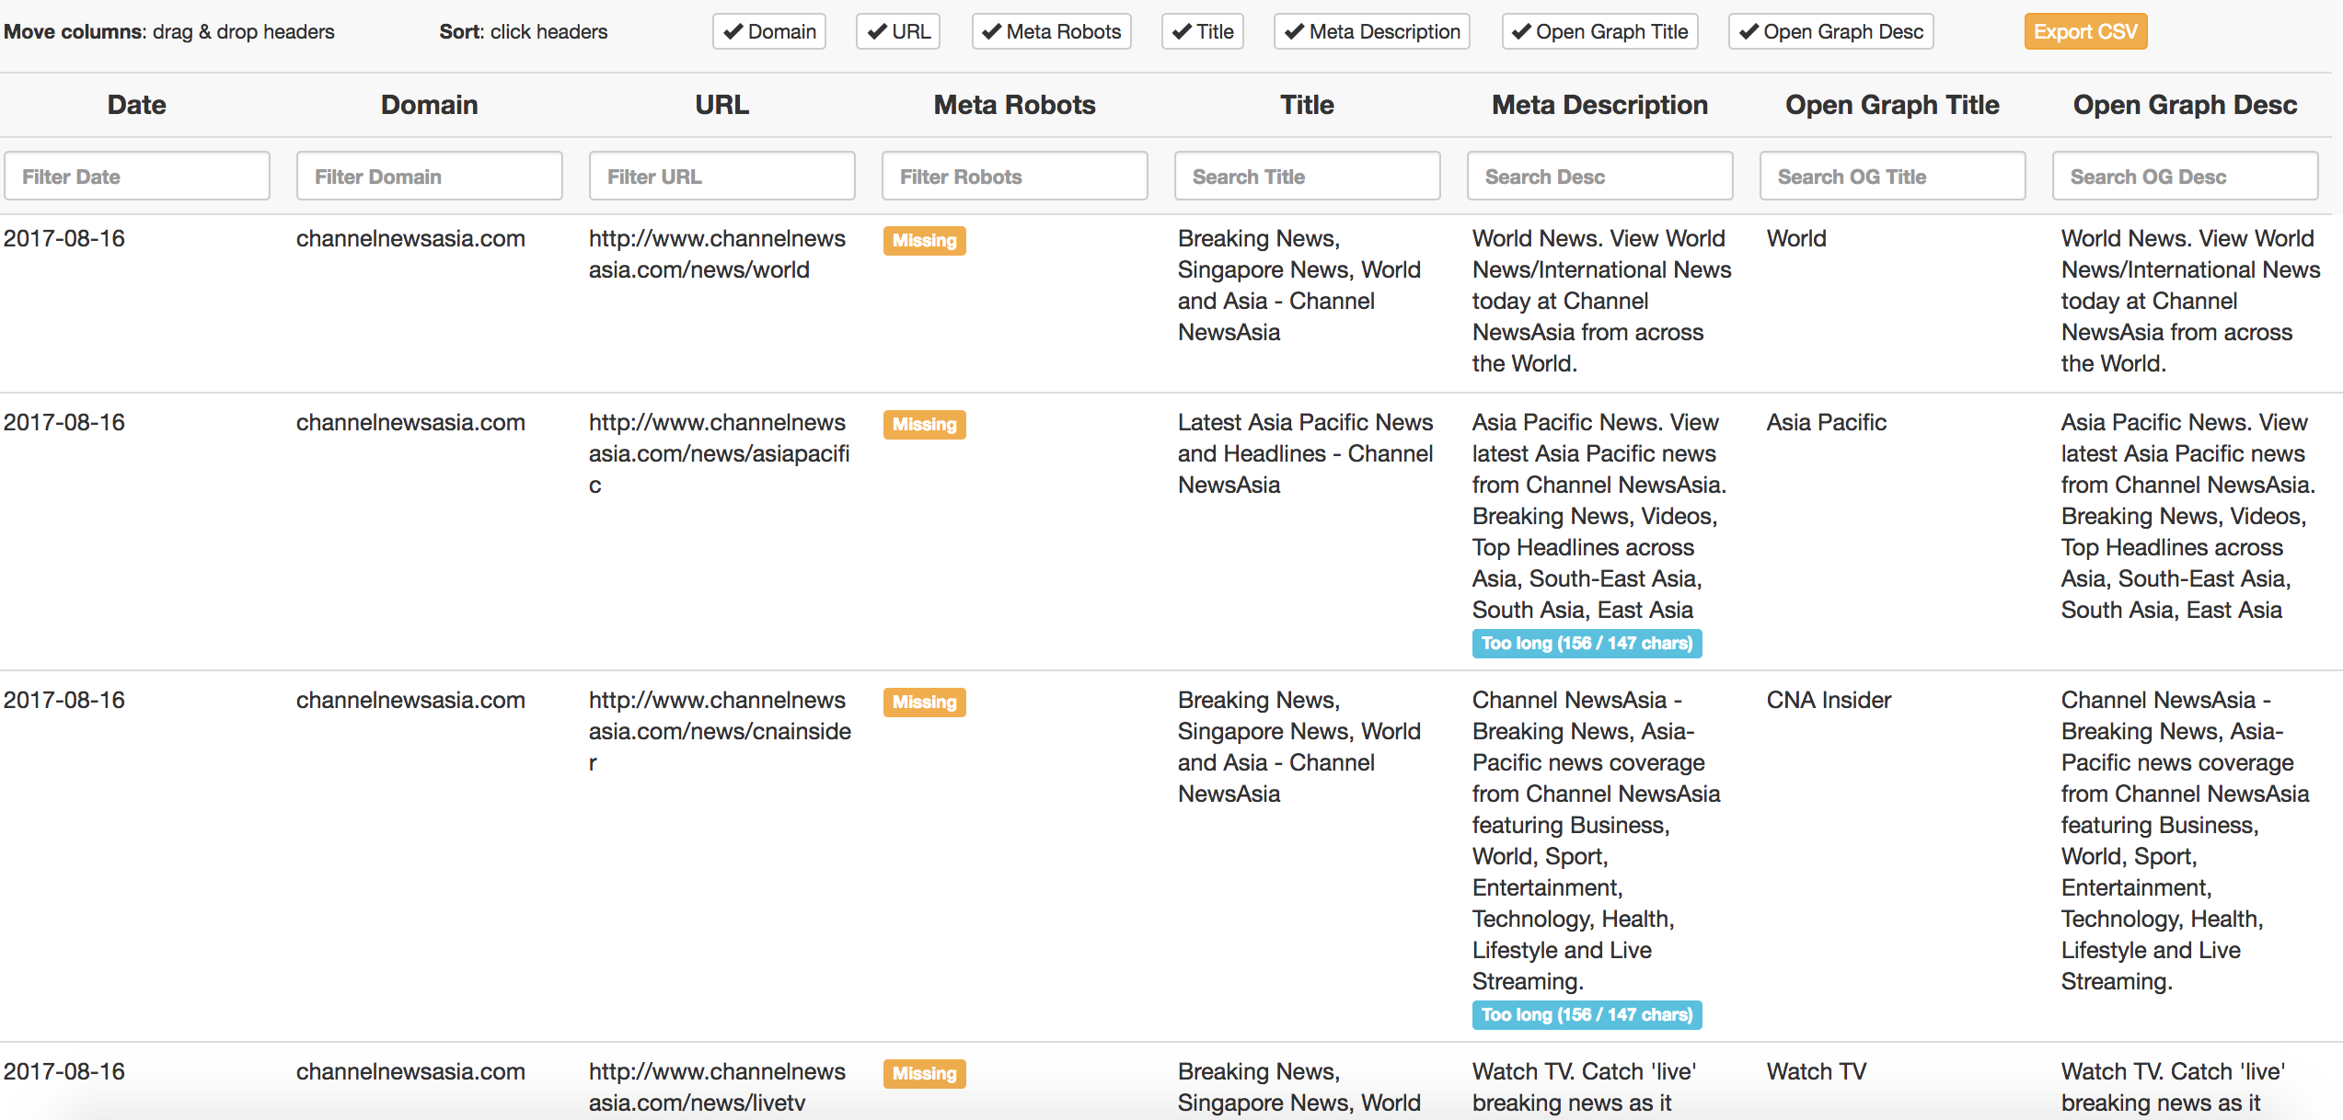The width and height of the screenshot is (2343, 1120).
Task: Click Open Graph Desc starting 'World News. View'
Action: (2191, 301)
